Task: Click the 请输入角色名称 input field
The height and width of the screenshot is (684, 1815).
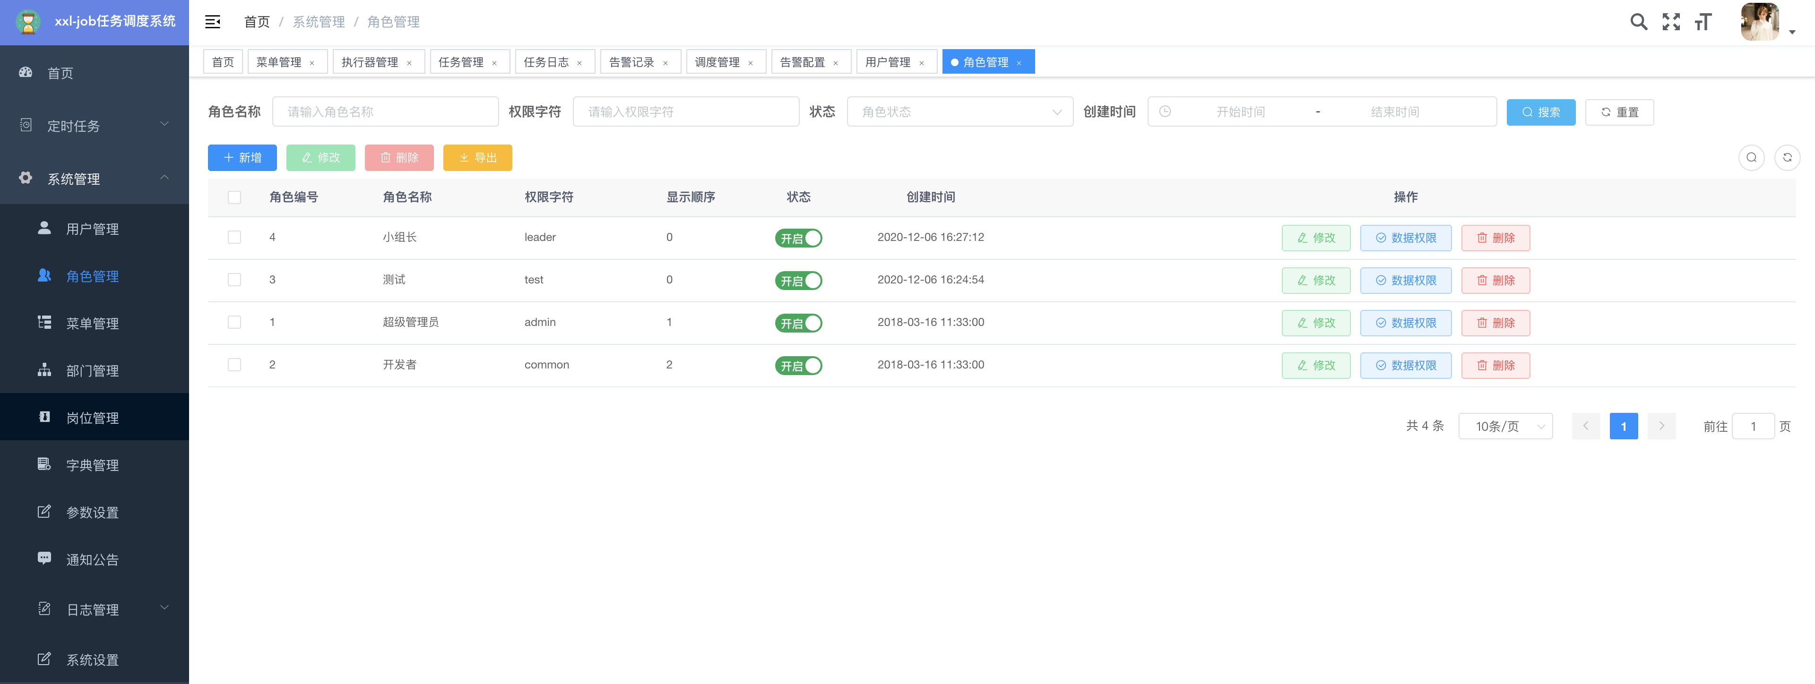Action: [x=385, y=112]
